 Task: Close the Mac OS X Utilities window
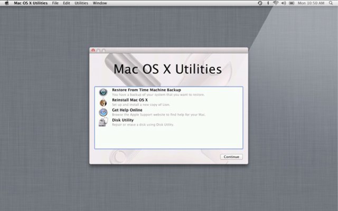93,50
